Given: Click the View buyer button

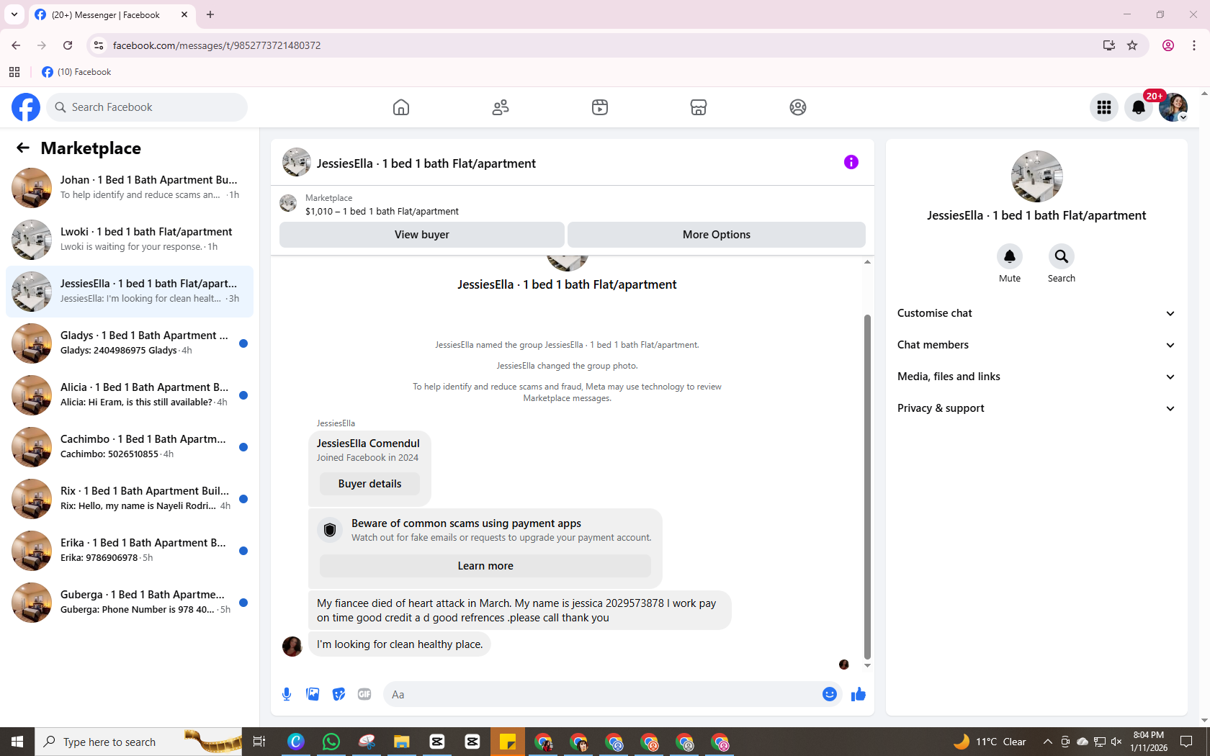Looking at the screenshot, I should (422, 235).
